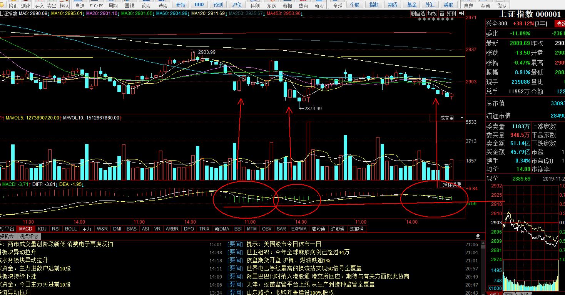
Task: Click the 卖出 (Sell) toolbar icon
Action: tap(52, 5)
